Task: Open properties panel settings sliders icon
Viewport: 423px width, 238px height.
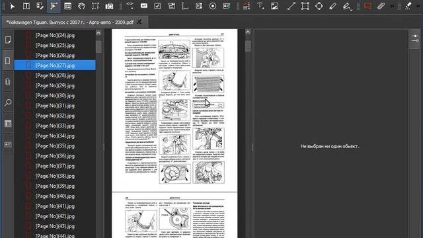Action: tap(415, 38)
